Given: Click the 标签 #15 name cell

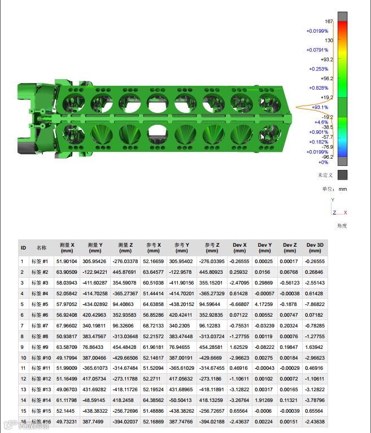Looking at the screenshot, I should click(x=41, y=411).
